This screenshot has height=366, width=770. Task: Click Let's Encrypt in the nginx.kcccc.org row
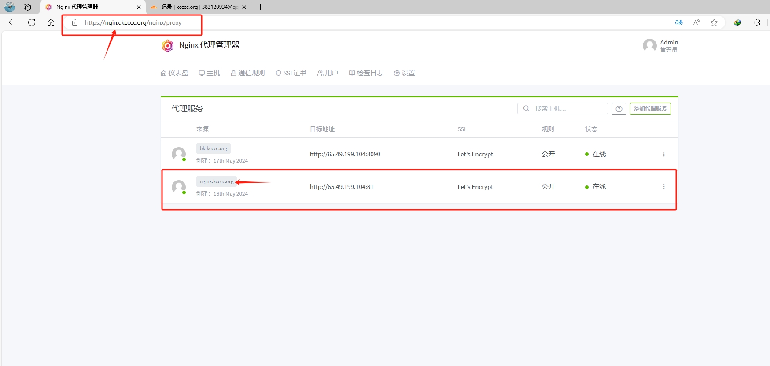(x=475, y=187)
